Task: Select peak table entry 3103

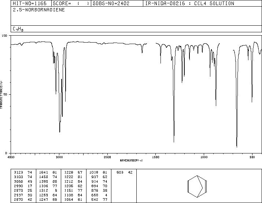Action: [x=18, y=177]
